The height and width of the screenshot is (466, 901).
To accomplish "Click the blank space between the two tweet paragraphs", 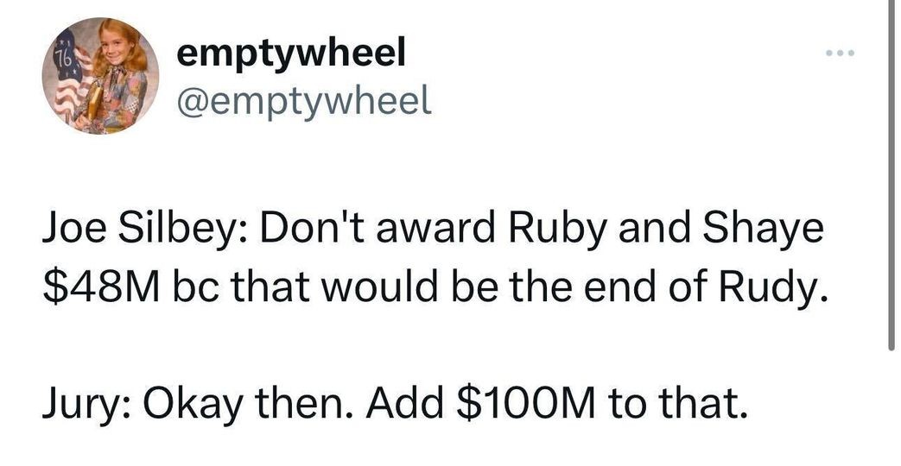I will (432, 343).
